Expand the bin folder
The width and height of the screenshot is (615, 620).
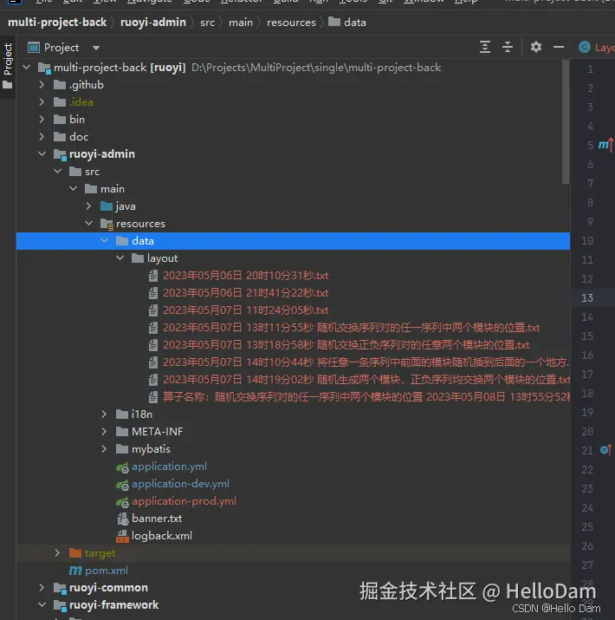pyautogui.click(x=42, y=120)
